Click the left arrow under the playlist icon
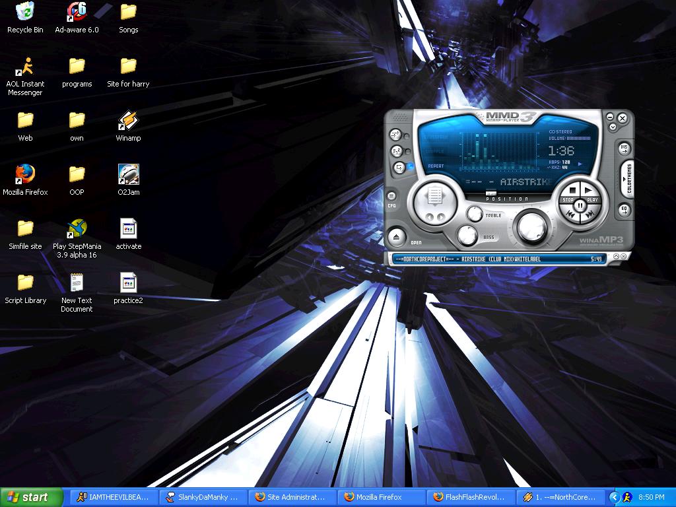Image resolution: width=676 pixels, height=507 pixels. pos(429,217)
